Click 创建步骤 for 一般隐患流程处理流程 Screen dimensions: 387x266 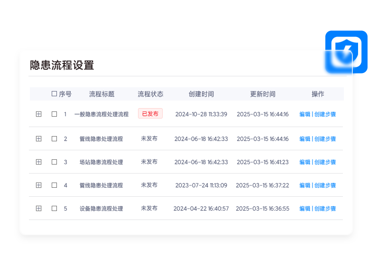coord(325,114)
